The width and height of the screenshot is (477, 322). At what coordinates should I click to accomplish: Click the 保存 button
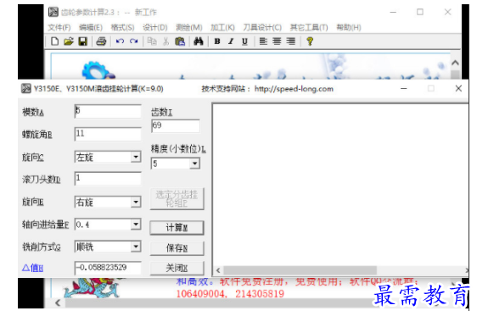pyautogui.click(x=177, y=248)
